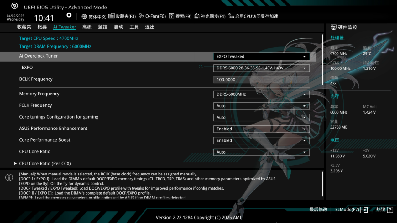Image resolution: width=397 pixels, height=223 pixels.
Task: Open the Memory Frequency dropdown
Action: coord(261,94)
